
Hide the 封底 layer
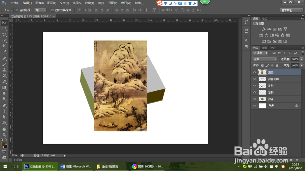(254, 99)
